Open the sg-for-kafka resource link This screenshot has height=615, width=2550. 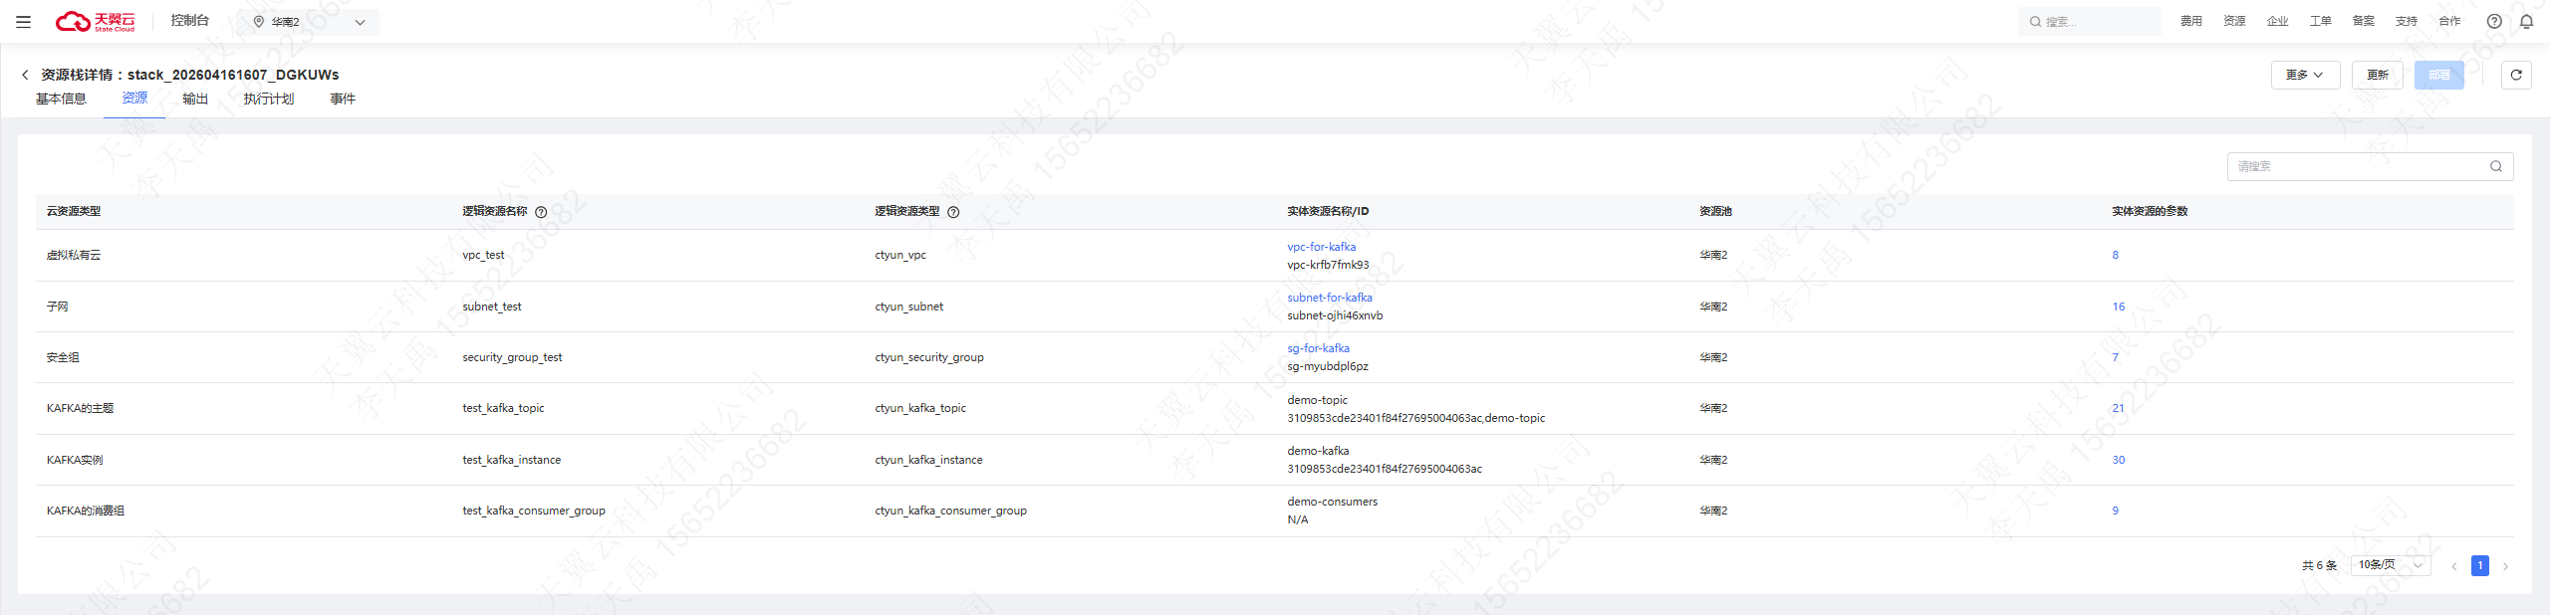pyautogui.click(x=1318, y=348)
